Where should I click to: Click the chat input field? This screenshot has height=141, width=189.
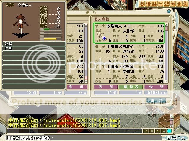tap(74, 131)
